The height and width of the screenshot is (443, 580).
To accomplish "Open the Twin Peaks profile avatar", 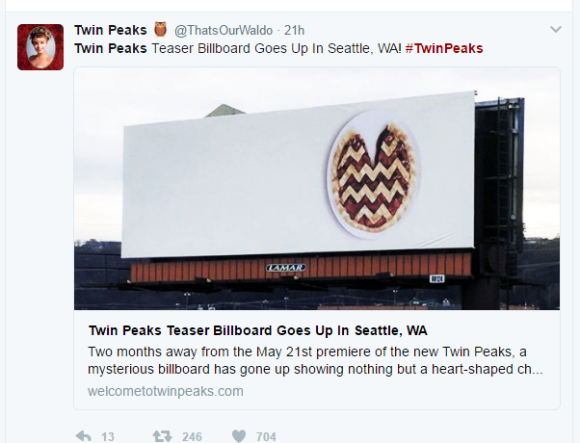I will tap(40, 47).
